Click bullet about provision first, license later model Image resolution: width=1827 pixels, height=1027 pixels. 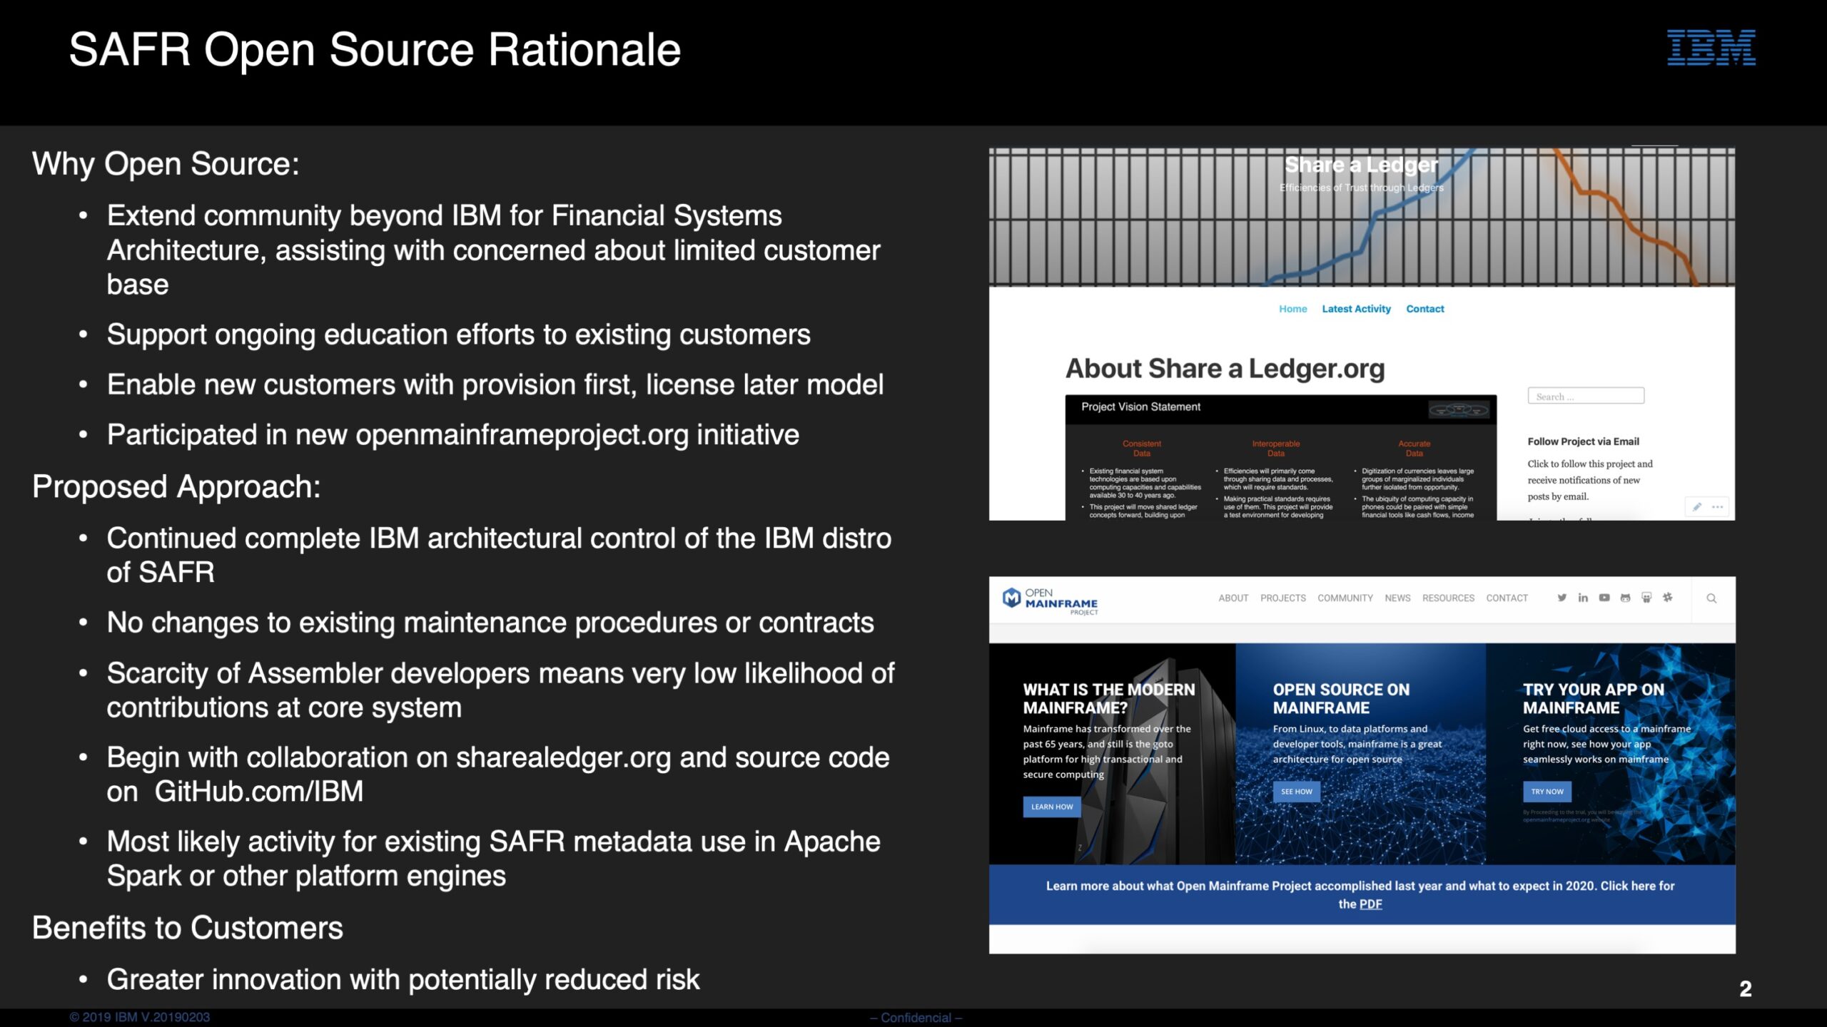pyautogui.click(x=495, y=384)
